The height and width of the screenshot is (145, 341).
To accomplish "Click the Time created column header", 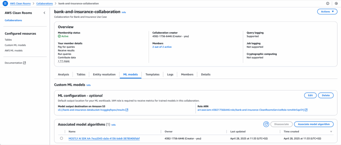I will point(291,132).
